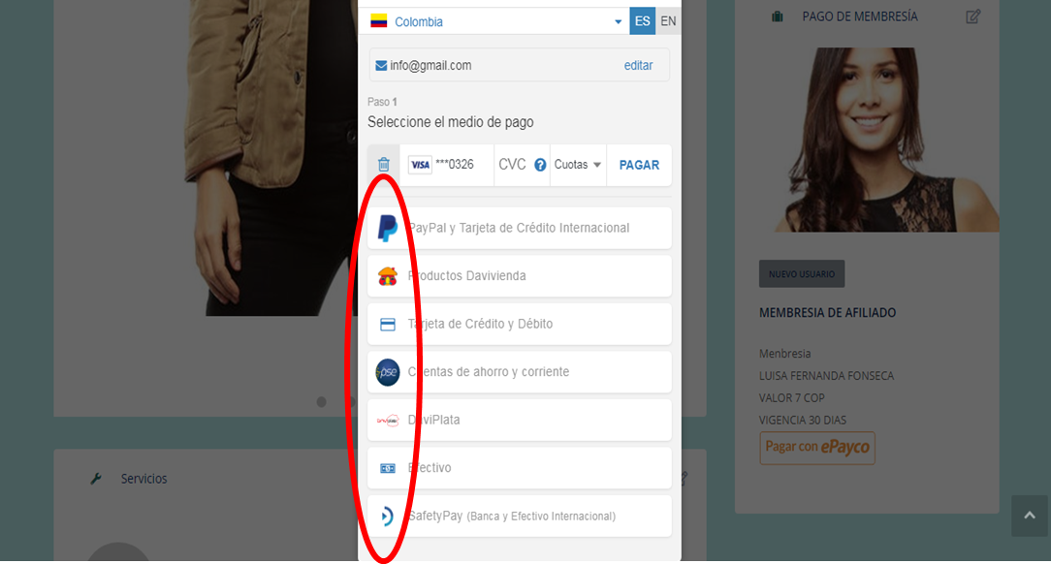1051x564 pixels.
Task: Click the Colombia flag icon
Action: (x=379, y=21)
